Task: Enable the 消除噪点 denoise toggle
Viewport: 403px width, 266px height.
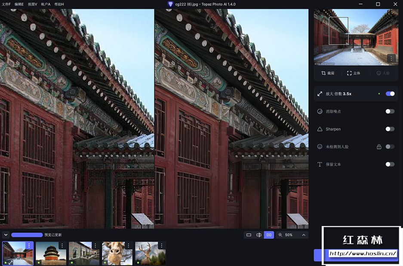Action: coord(390,111)
